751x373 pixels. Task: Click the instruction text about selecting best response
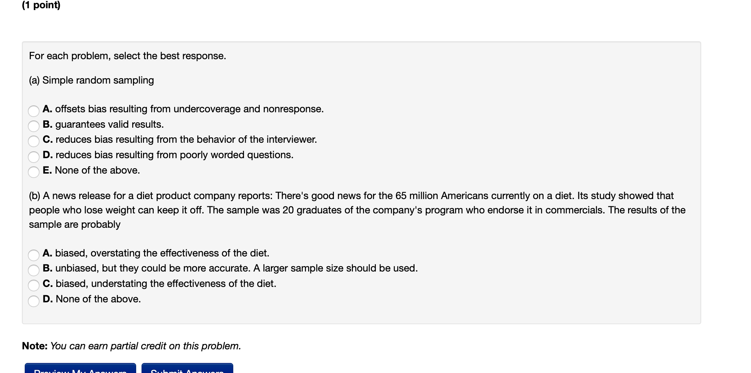point(127,56)
